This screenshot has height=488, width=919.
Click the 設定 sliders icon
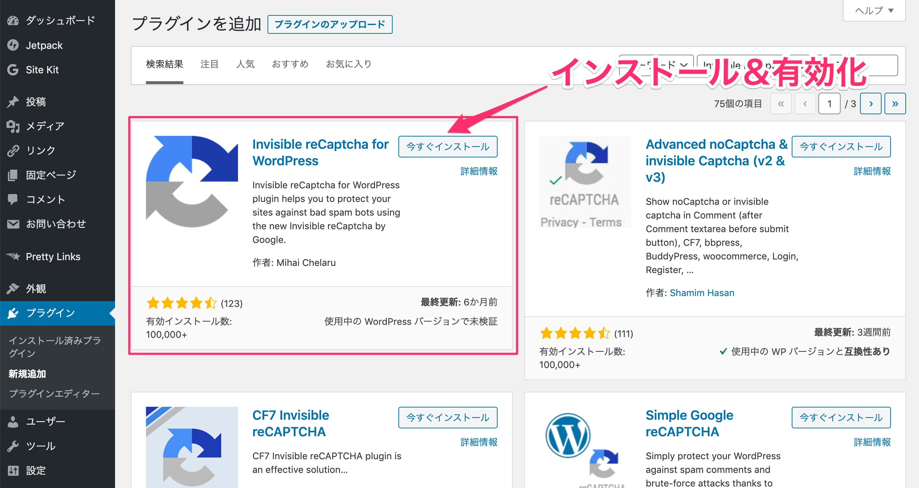click(13, 470)
